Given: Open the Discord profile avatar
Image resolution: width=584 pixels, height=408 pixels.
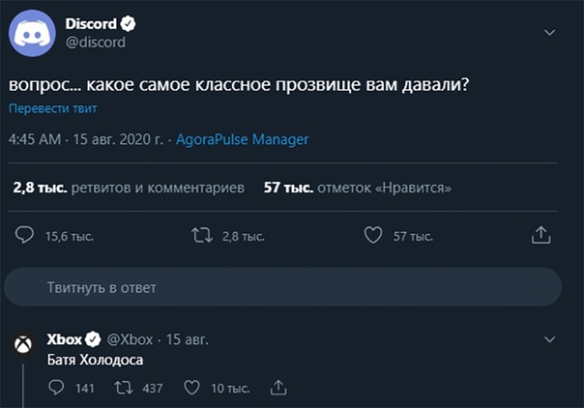Looking at the screenshot, I should pyautogui.click(x=28, y=32).
